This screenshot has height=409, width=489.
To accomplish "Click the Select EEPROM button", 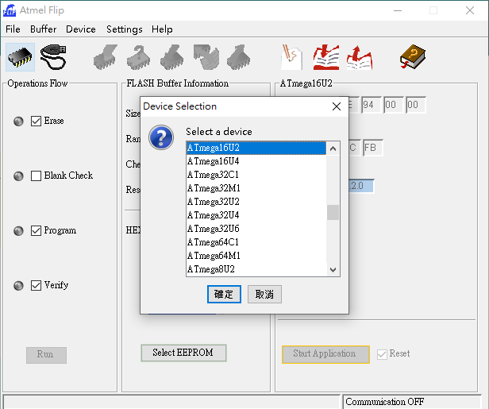I will pos(183,353).
